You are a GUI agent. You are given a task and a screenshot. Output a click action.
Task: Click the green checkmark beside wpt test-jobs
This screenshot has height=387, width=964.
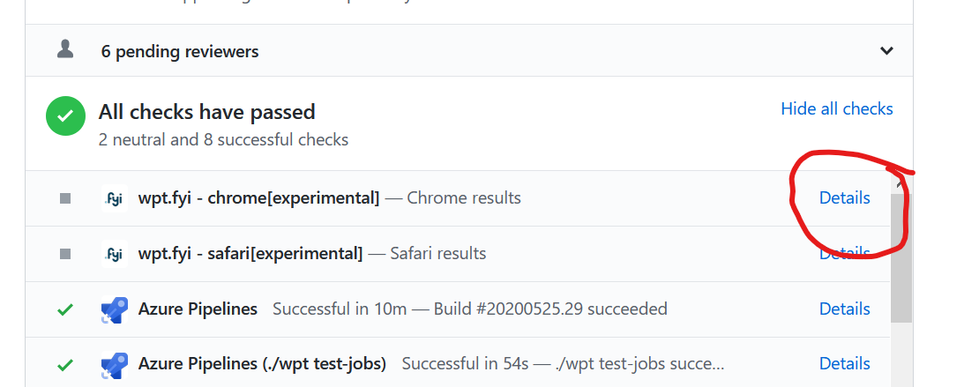(x=65, y=364)
